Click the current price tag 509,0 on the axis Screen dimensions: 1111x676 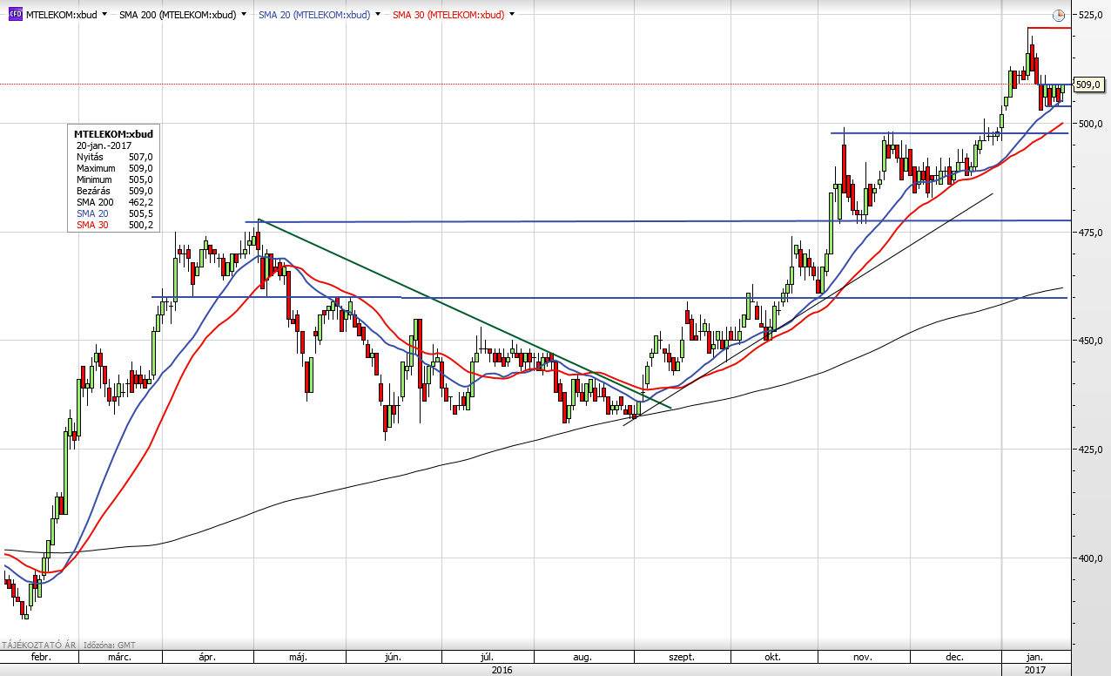[x=1087, y=84]
